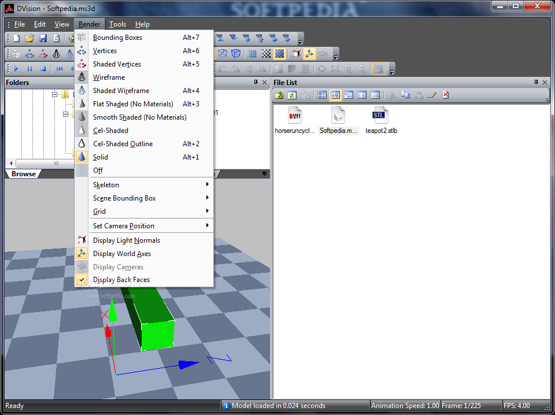Click the New file icon in the toolbar

pyautogui.click(x=16, y=38)
